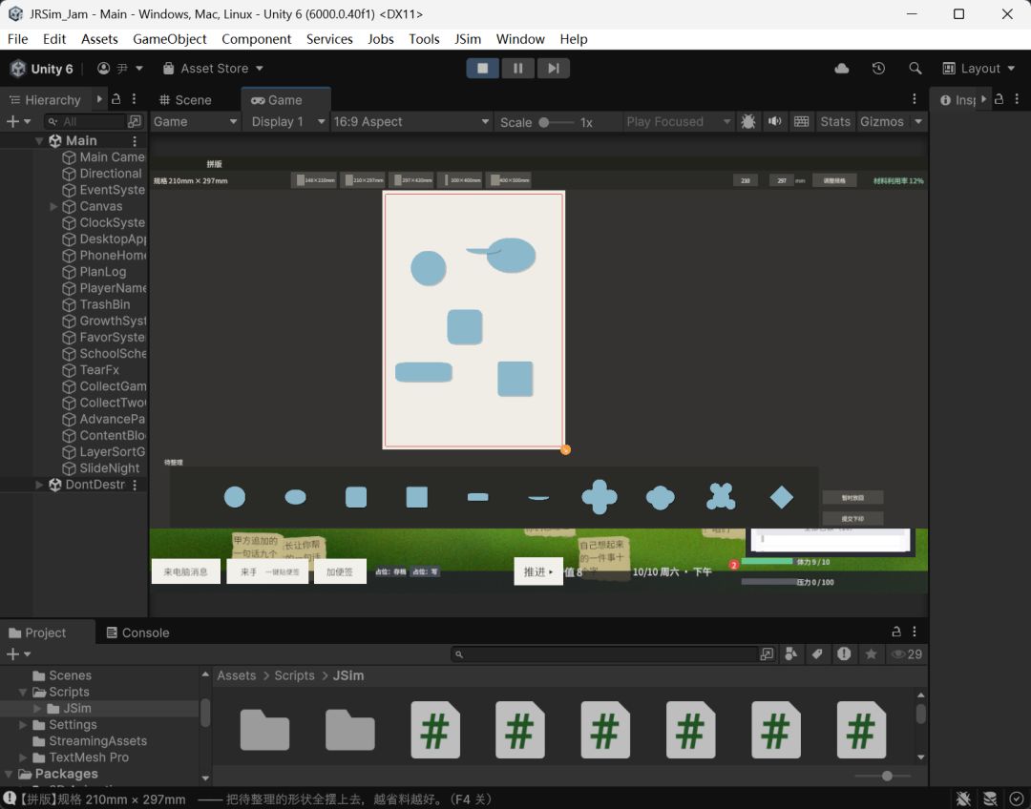Click the Search by Import Log Type icon
Screen dimensions: 1031x809
(844, 653)
